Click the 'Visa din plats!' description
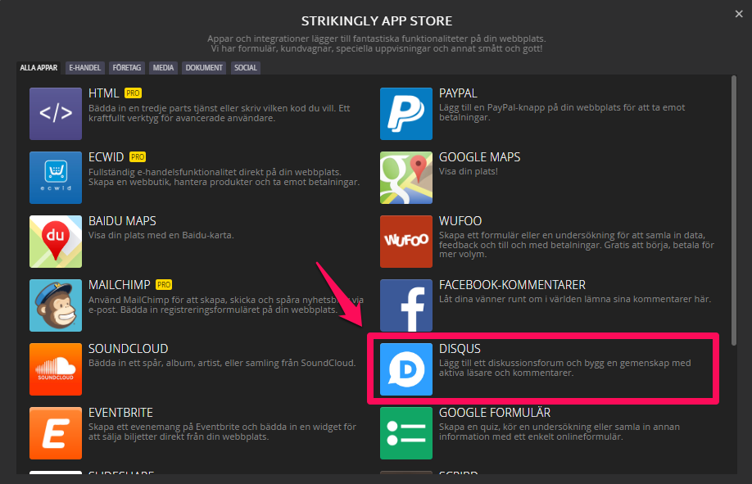Image resolution: width=752 pixels, height=484 pixels. (x=469, y=171)
